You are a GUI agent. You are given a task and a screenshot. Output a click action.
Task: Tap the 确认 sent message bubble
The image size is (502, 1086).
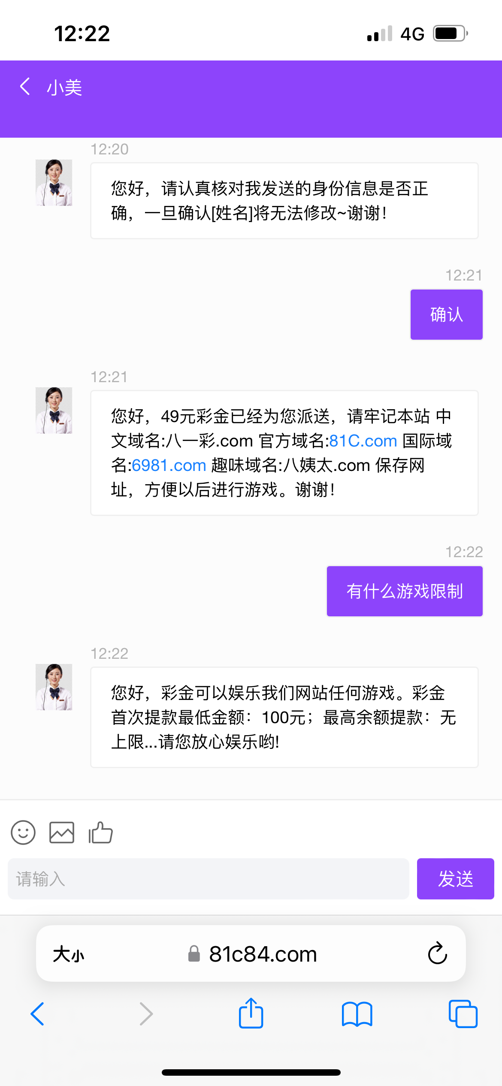coord(446,314)
